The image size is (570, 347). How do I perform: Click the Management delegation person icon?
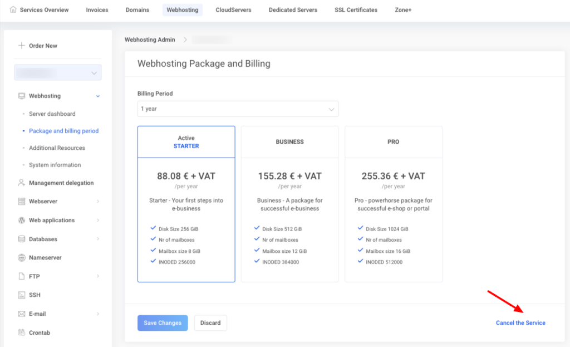click(22, 183)
